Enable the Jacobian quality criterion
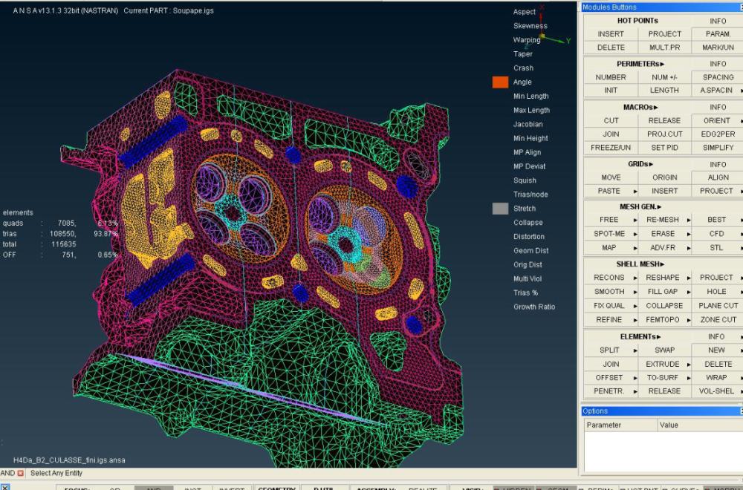Viewport: 743px width, 490px height. click(x=528, y=124)
